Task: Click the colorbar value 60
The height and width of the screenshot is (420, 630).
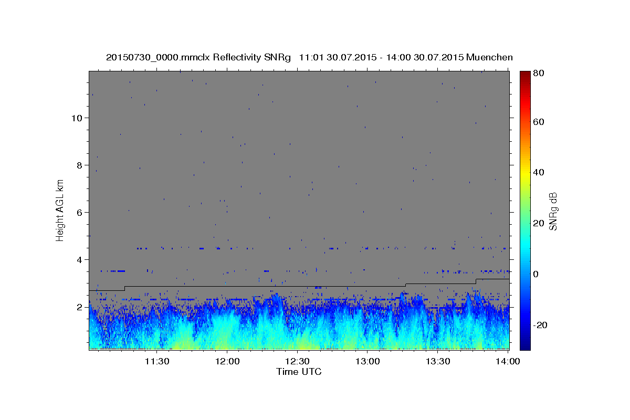Action: click(x=539, y=122)
